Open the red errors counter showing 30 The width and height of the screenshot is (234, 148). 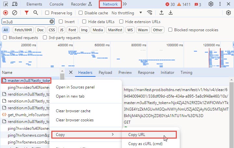pyautogui.click(x=170, y=4)
